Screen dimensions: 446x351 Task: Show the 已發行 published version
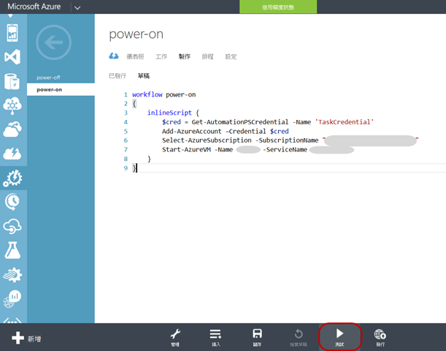click(118, 76)
